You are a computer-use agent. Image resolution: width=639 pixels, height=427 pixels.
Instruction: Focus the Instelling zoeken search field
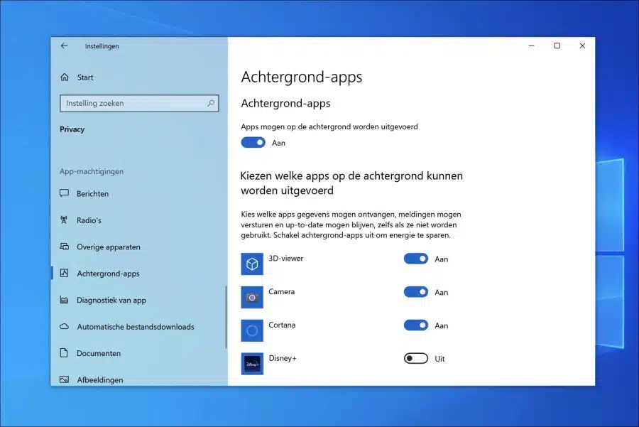[x=139, y=103]
